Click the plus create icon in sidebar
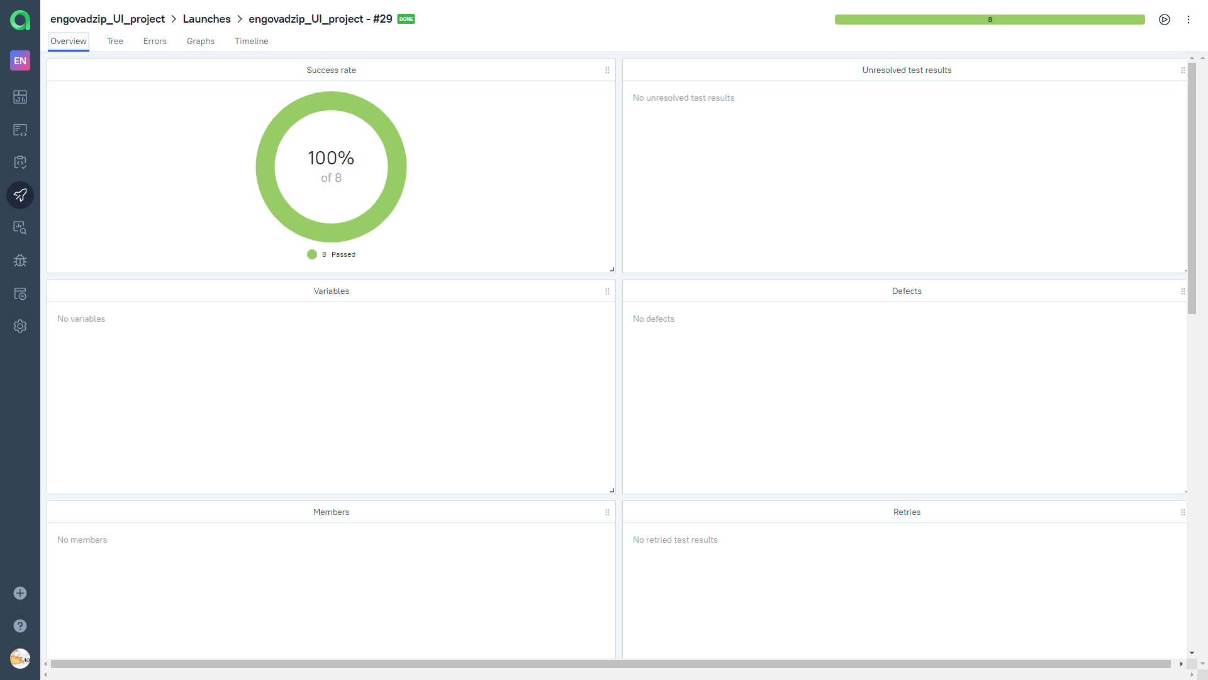This screenshot has height=680, width=1208. [20, 593]
